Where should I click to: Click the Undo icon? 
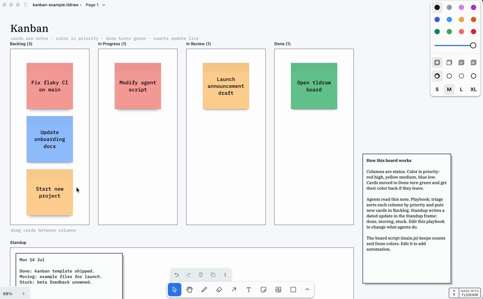(177, 275)
